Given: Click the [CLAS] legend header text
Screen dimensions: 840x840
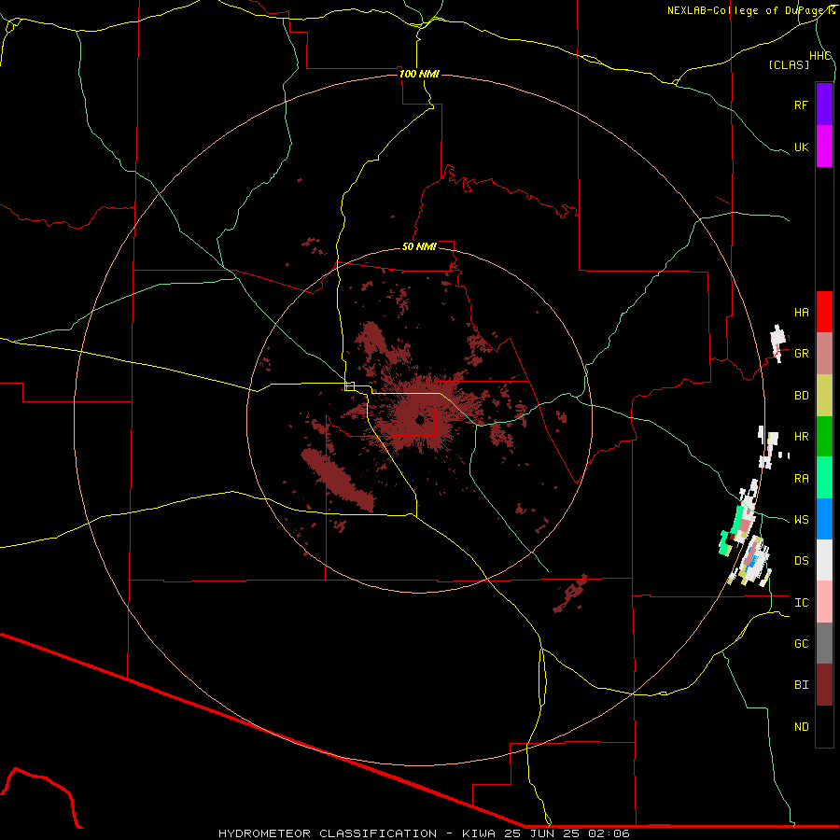Looking at the screenshot, I should tap(789, 65).
